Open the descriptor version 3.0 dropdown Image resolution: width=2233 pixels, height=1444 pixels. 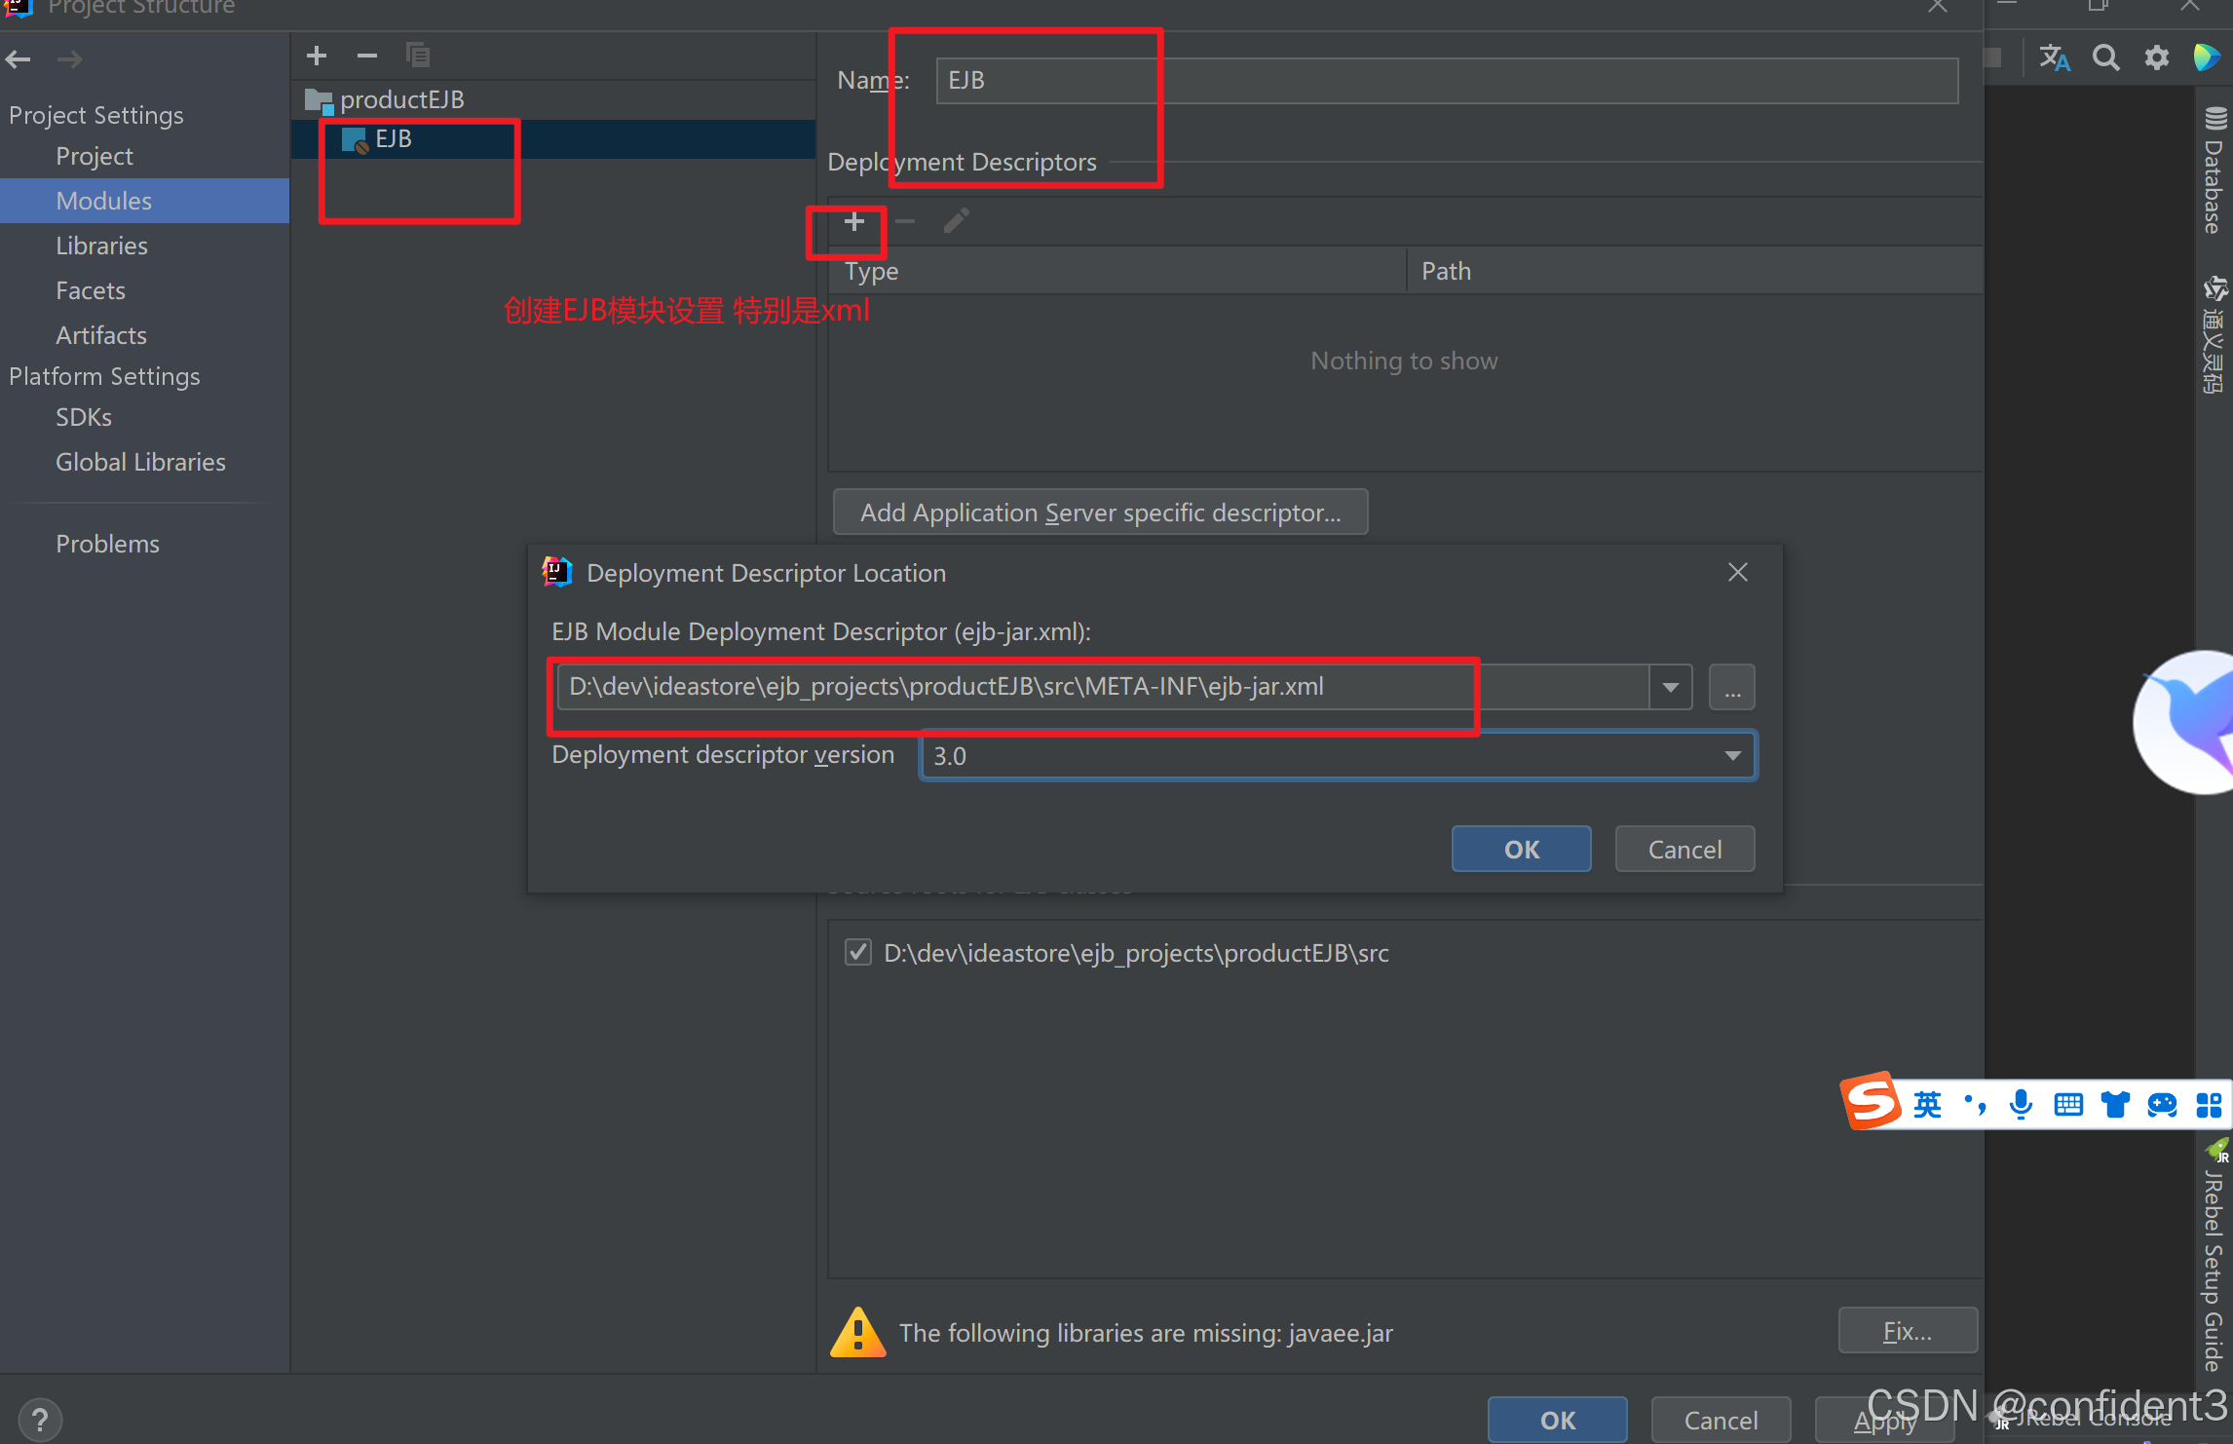click(1732, 756)
